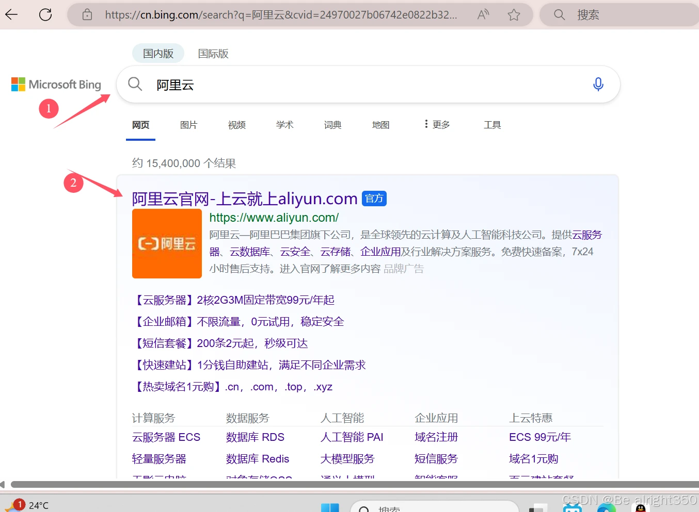Click the 数据服务 column heading

248,418
